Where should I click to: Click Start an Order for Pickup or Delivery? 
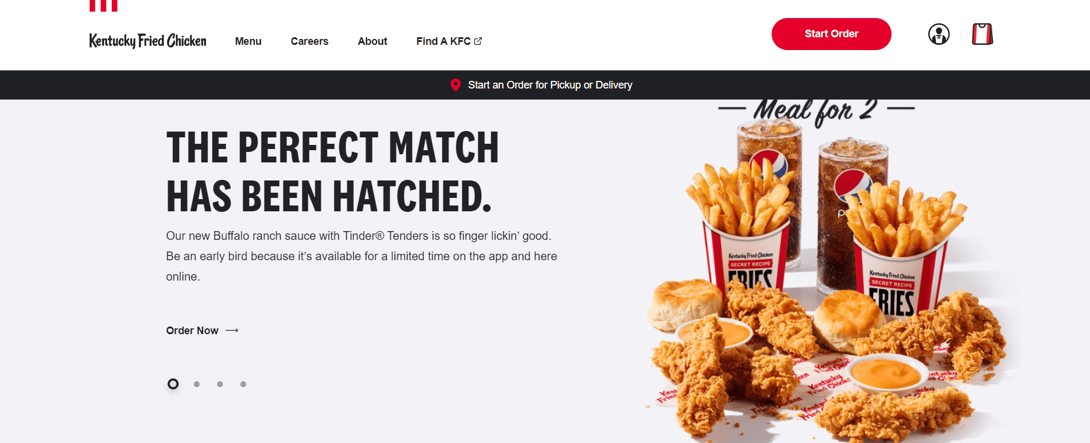tap(550, 85)
